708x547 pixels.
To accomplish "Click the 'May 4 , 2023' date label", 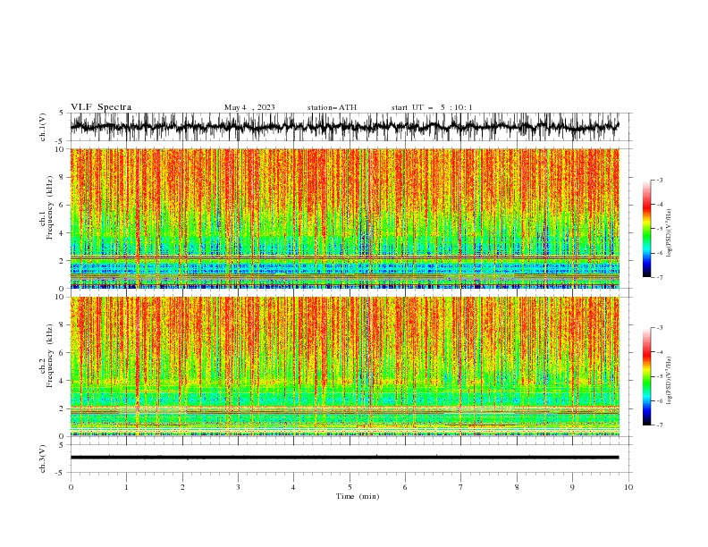I will (249, 107).
